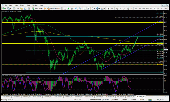Toggle the Market Watch window icon

point(14,8)
